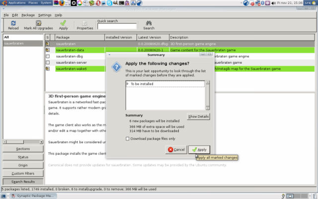The image size is (318, 199).
Task: Click status icon of sauerbraten-data row
Action: (48, 50)
